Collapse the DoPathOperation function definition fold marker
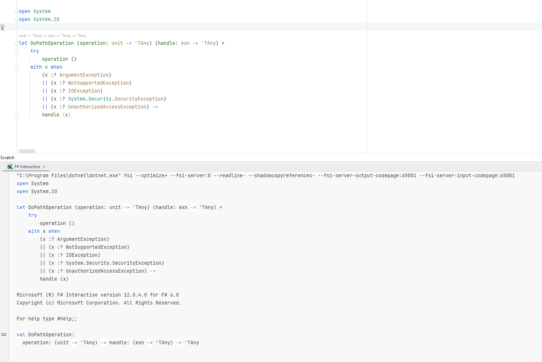Viewport: 542px width, 362px height. (x=17, y=43)
